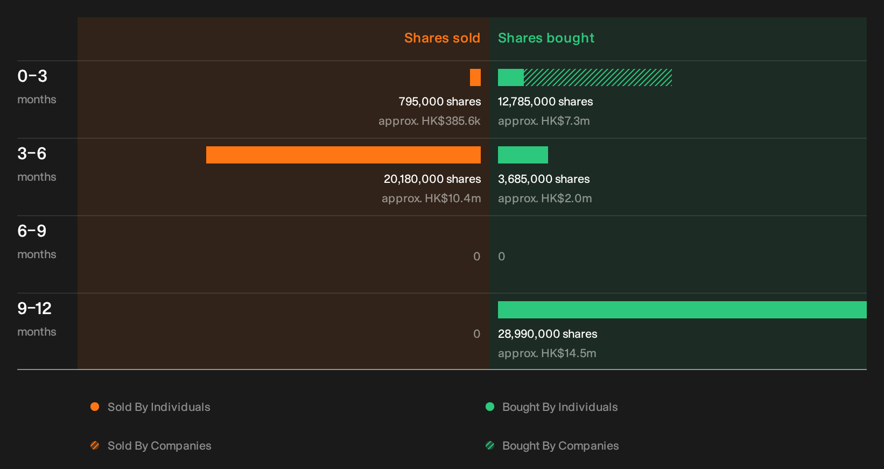Image resolution: width=884 pixels, height=469 pixels.
Task: Click the 3-6 months row label
Action: click(x=37, y=164)
